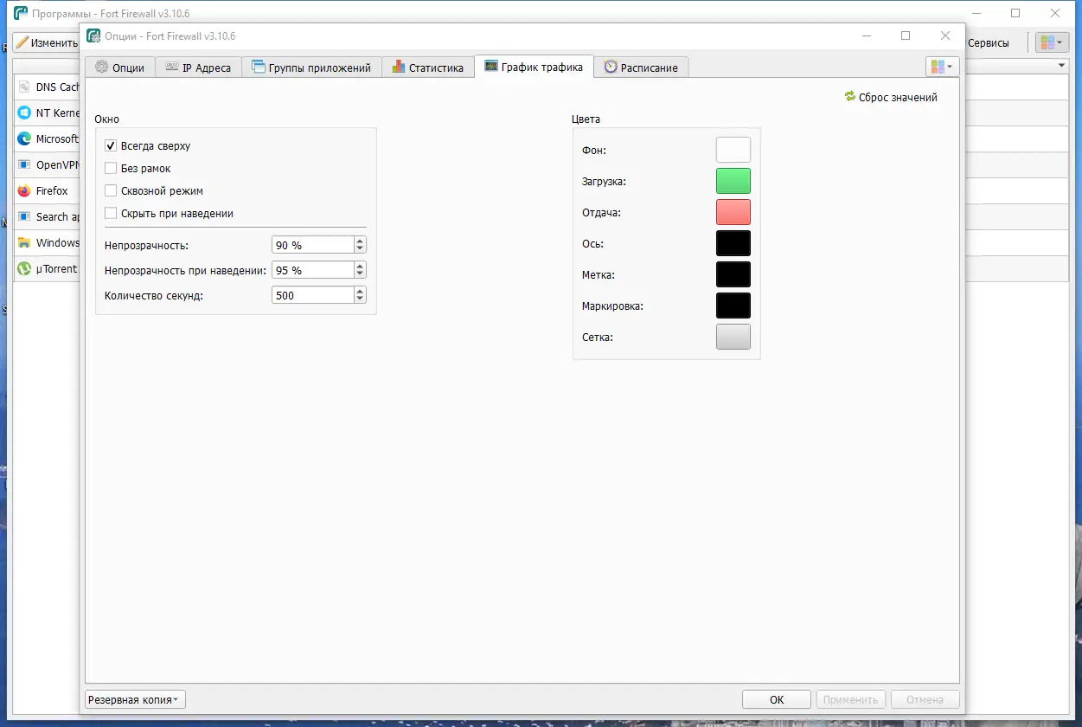Image resolution: width=1082 pixels, height=727 pixels.
Task: Click the µTorrent icon in Programs list
Action: click(24, 269)
